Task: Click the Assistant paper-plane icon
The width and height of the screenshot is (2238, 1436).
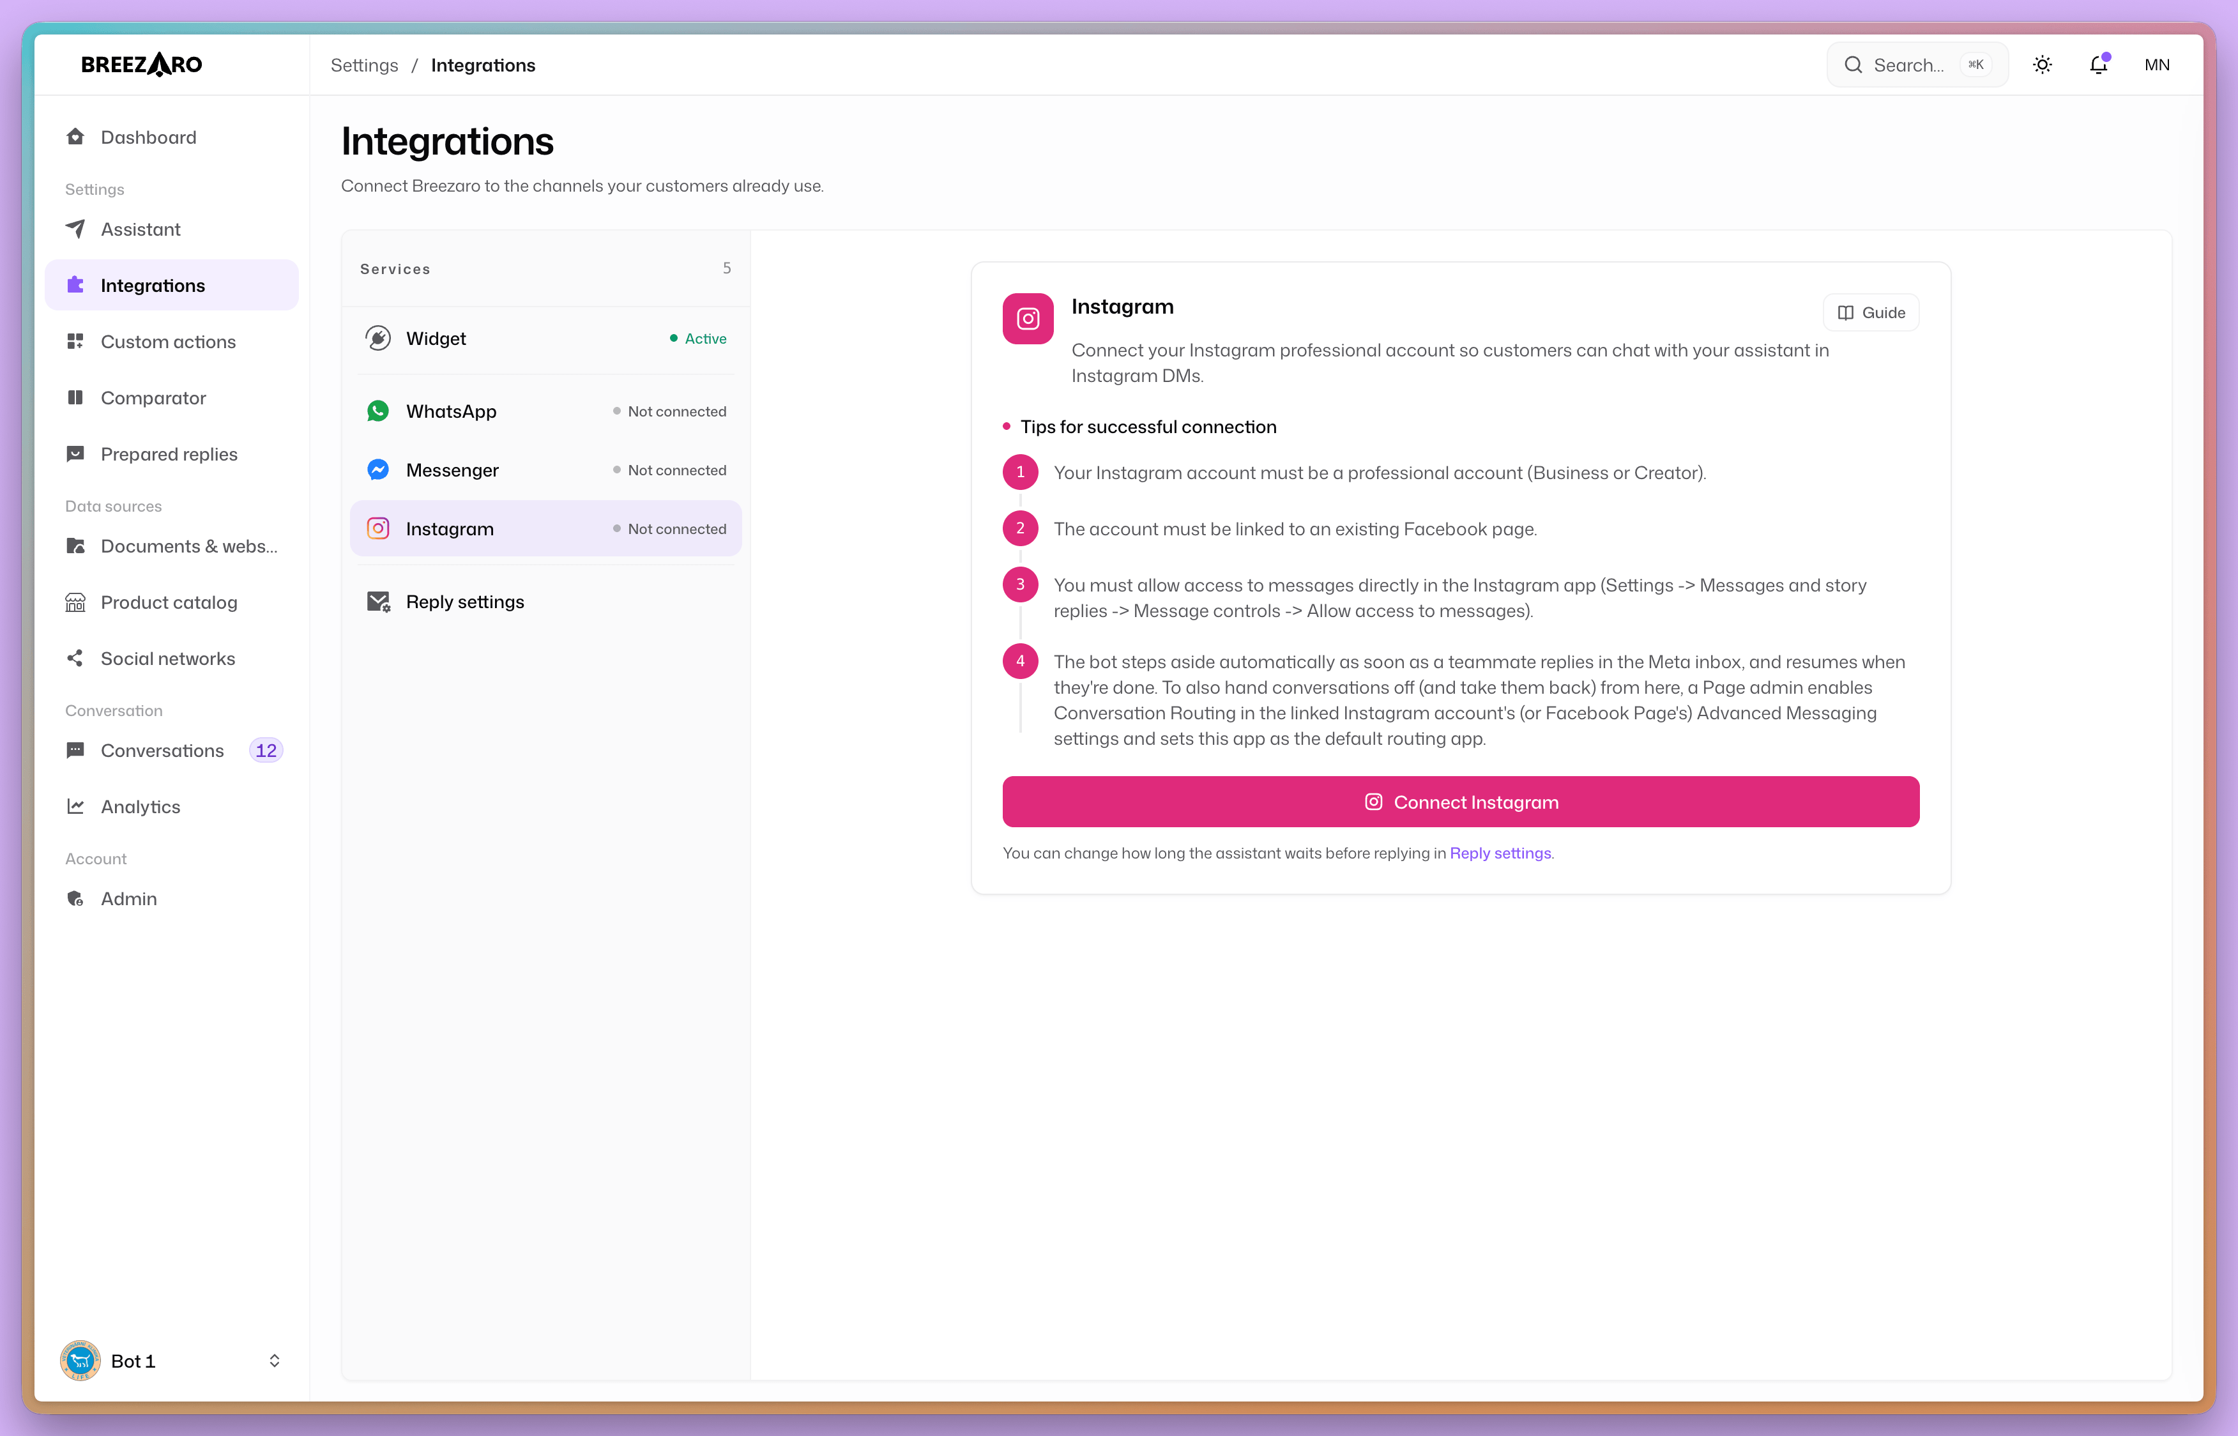Action: click(x=75, y=229)
